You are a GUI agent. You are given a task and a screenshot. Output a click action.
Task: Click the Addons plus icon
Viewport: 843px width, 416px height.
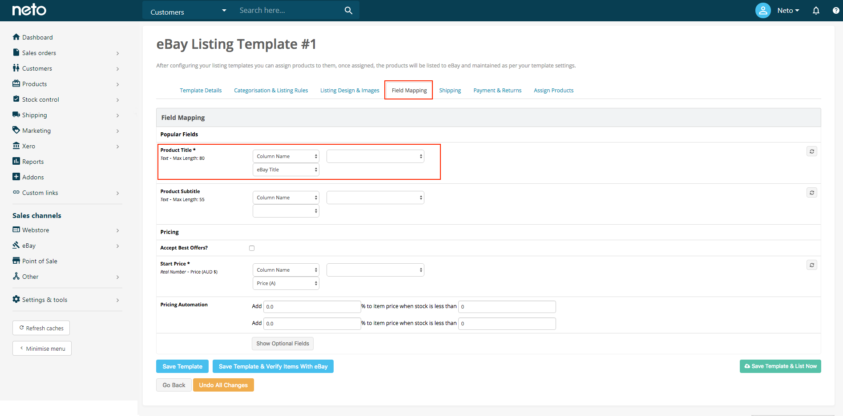[x=16, y=177]
